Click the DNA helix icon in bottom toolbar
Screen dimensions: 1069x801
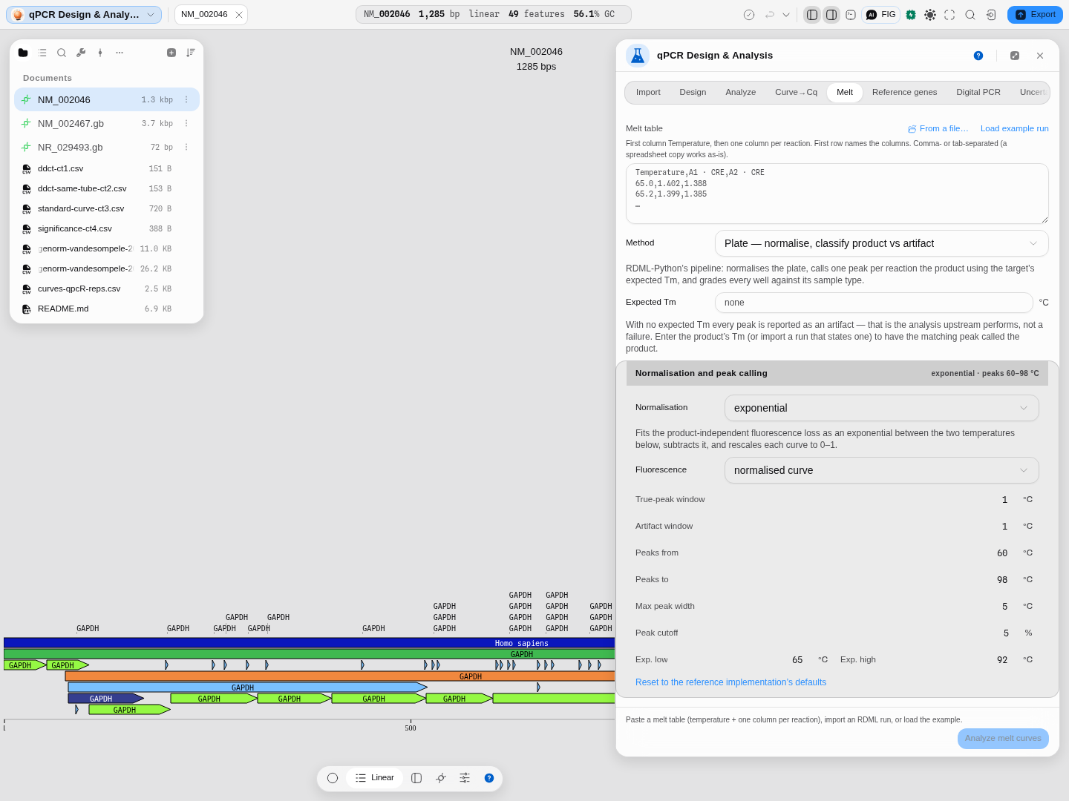coord(441,778)
